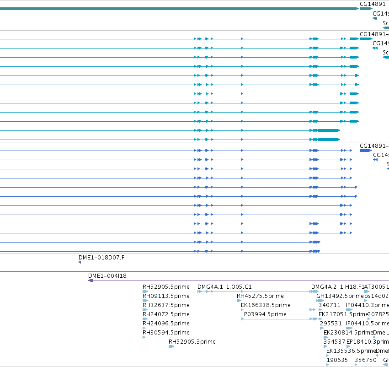Select the RH32637.5prime label
Screen dimensions: 389x367
(x=166, y=305)
